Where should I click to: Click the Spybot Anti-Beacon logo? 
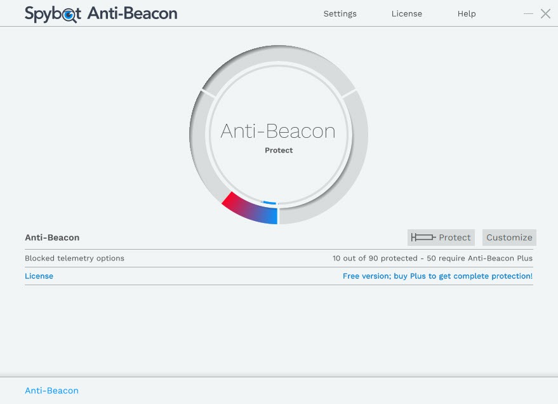pyautogui.click(x=101, y=14)
